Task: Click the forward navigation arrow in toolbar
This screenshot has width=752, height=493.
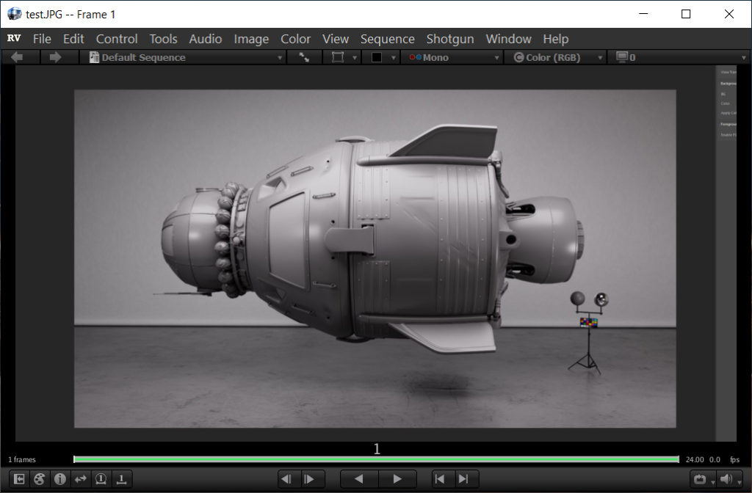Action: coord(54,57)
